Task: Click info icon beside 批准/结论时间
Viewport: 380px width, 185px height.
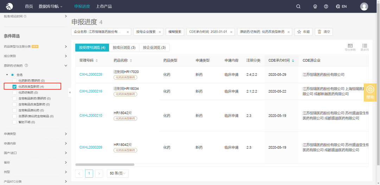Action: (25, 16)
